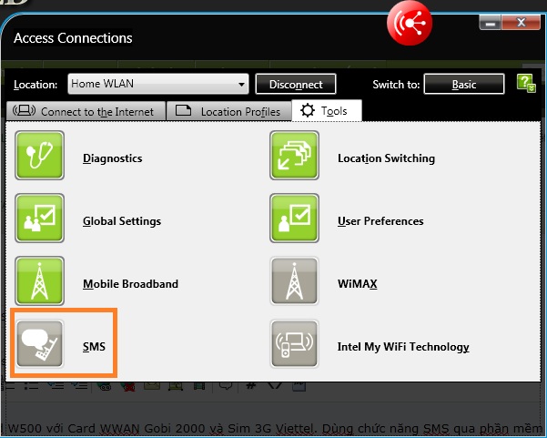
Task: Click the User Preferences icon
Action: 295,219
